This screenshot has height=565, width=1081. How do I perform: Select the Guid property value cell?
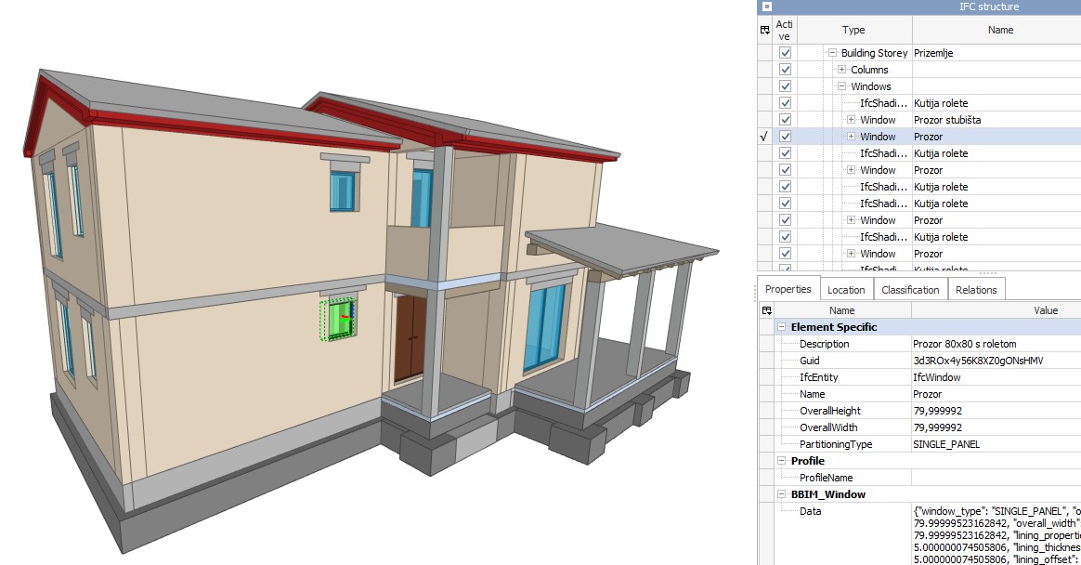pos(994,361)
